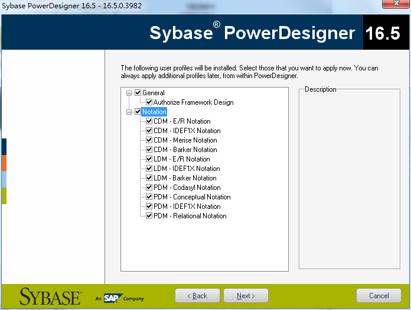Screen dimensions: 411x310
Task: Go back with the Back button
Action: (x=197, y=296)
